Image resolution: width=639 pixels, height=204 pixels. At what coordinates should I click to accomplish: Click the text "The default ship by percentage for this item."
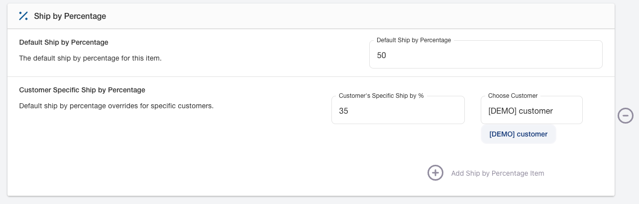[x=90, y=58]
